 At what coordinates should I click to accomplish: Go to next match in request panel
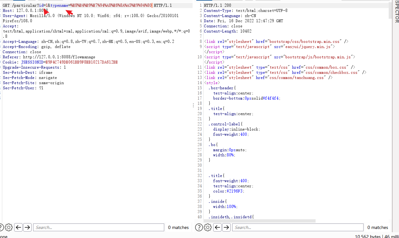pos(27,227)
